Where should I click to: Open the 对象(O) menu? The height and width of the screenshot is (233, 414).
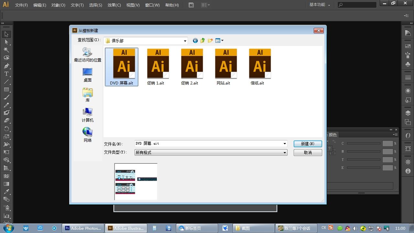point(58,5)
